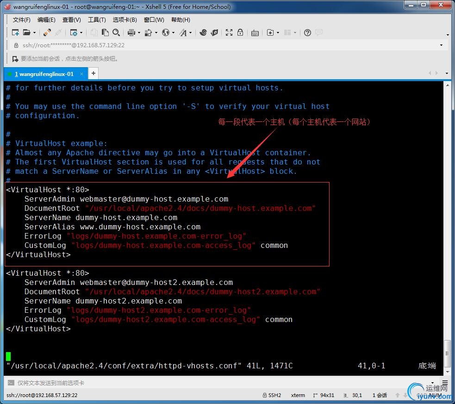Expand the Font dropdown arrow

pyautogui.click(x=190, y=32)
